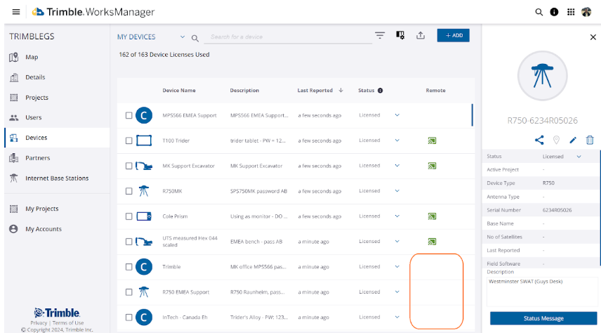Expand Licensed status dropdown in details panel
This screenshot has width=601, height=333.
pyautogui.click(x=579, y=157)
